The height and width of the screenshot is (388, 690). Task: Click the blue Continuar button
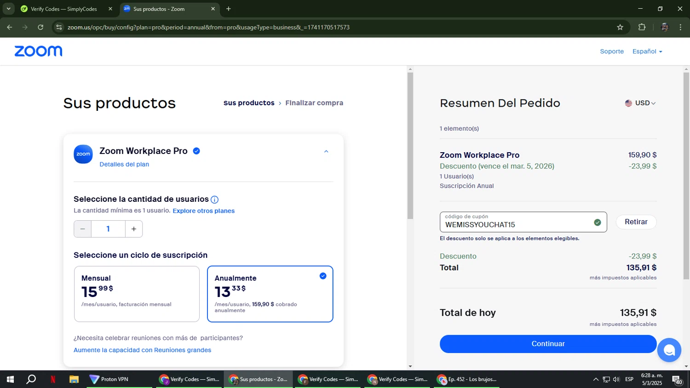tap(548, 344)
